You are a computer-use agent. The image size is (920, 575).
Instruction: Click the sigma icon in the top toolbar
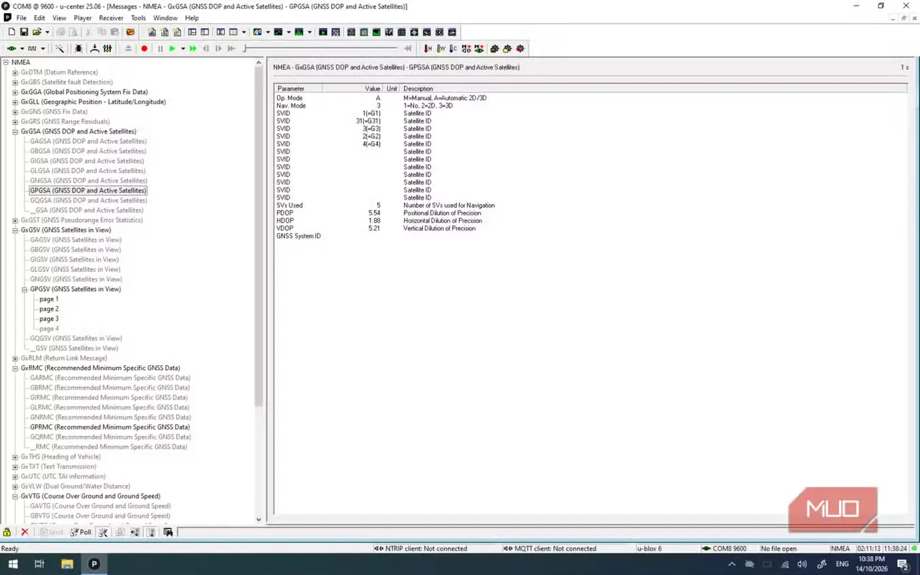click(x=221, y=32)
